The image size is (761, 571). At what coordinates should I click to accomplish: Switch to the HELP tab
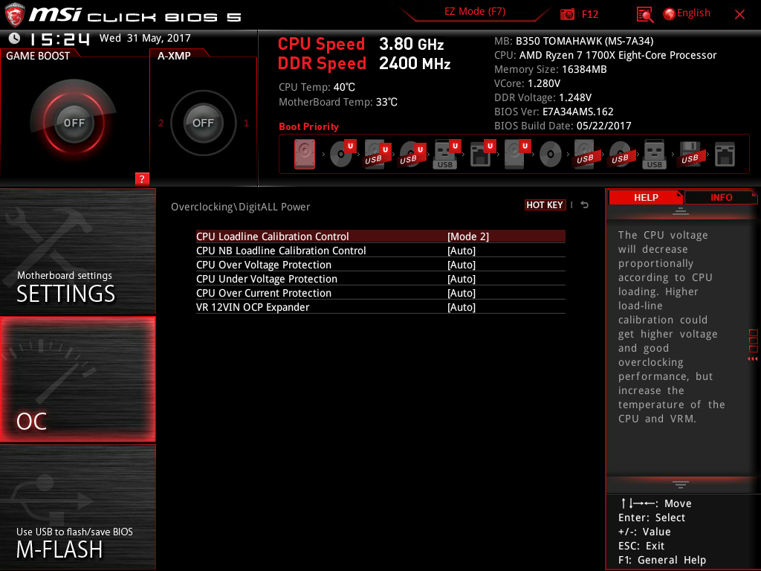pyautogui.click(x=646, y=197)
